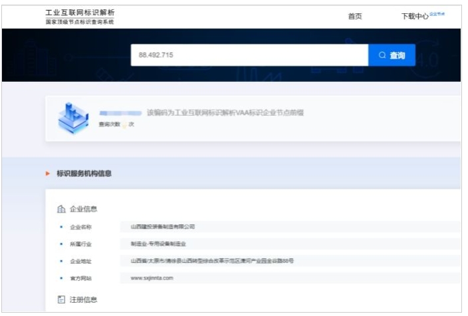Click the 企业名称 label
The image size is (468, 316).
80,227
